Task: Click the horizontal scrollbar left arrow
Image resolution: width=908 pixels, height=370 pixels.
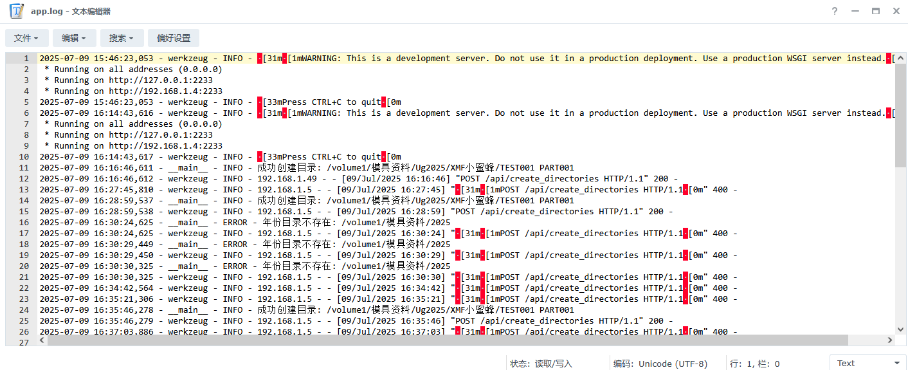Action: [x=42, y=340]
